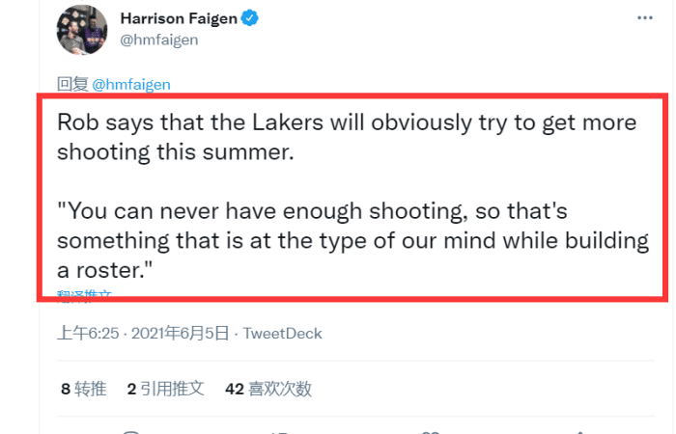Open the tweet's more options (…) menu
The width and height of the screenshot is (676, 434).
coord(644,18)
